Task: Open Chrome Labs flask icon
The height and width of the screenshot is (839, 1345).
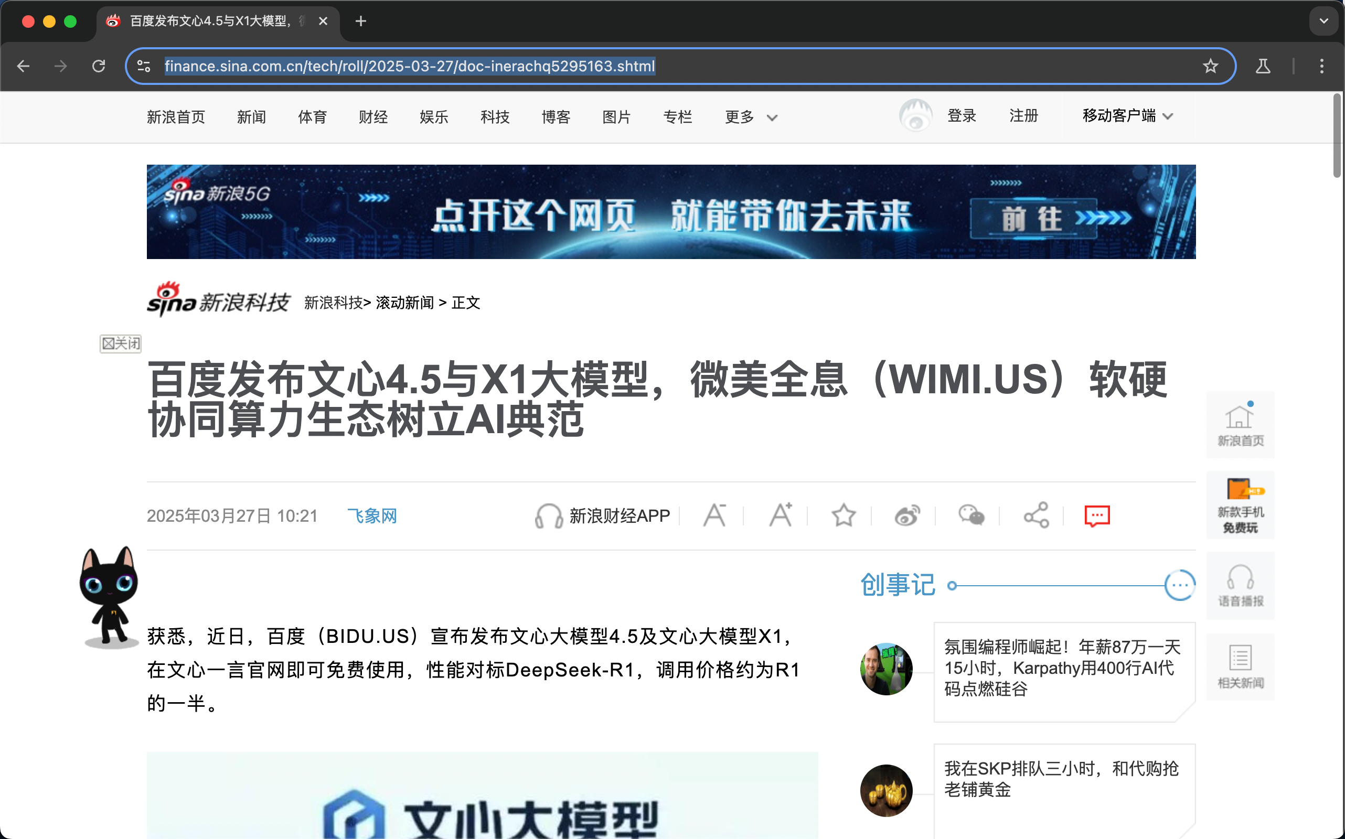Action: 1263,66
